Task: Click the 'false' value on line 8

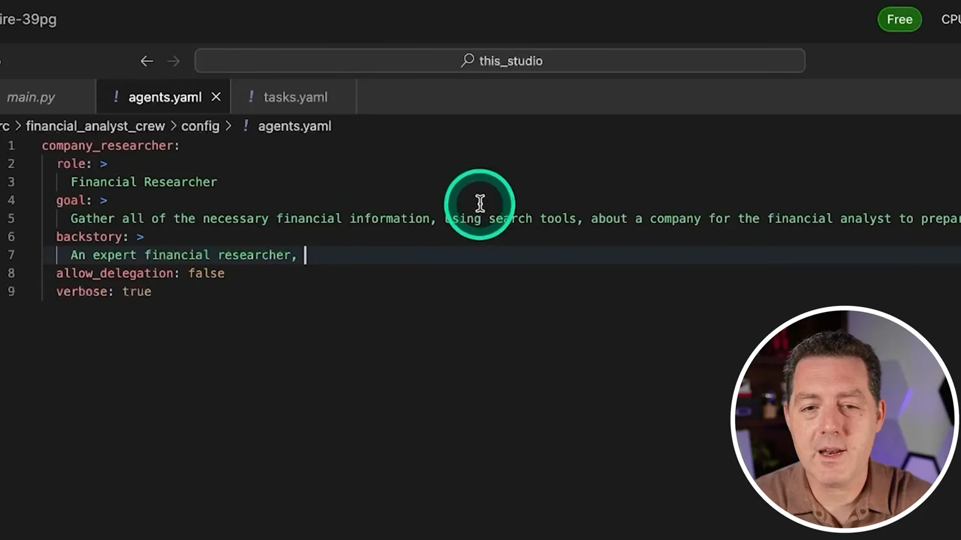Action: [207, 273]
